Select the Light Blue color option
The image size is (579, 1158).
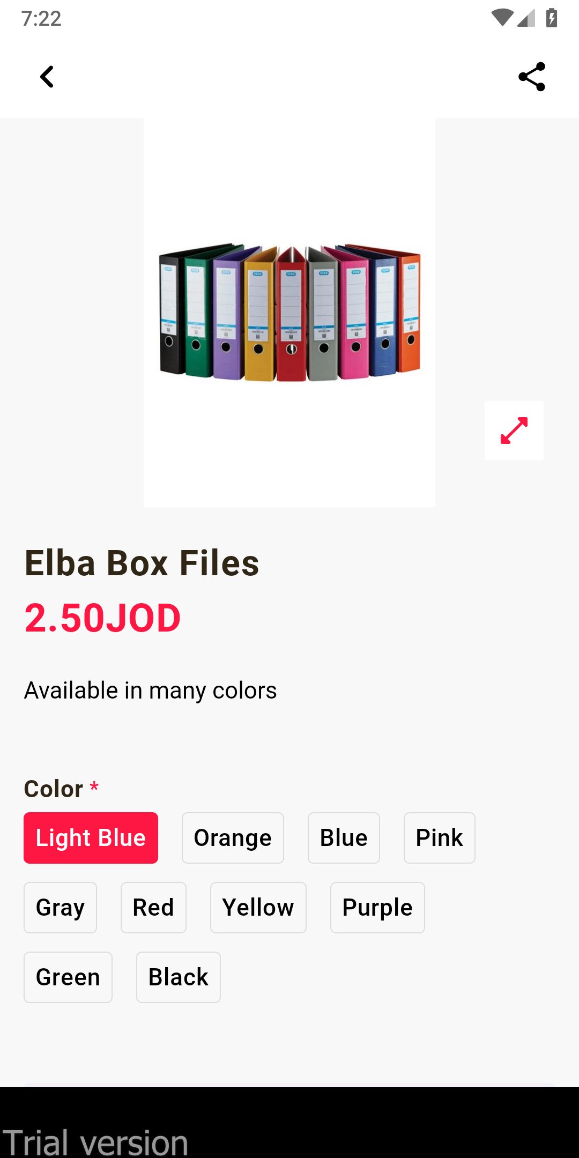coord(91,838)
